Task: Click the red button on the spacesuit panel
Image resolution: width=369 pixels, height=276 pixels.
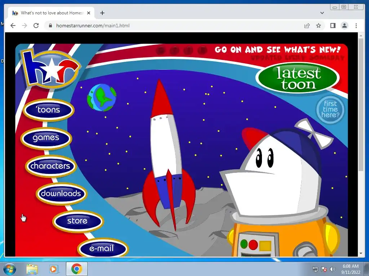Action: (x=253, y=244)
